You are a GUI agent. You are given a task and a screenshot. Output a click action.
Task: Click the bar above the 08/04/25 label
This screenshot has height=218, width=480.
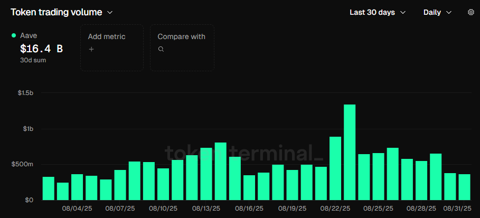[77, 187]
